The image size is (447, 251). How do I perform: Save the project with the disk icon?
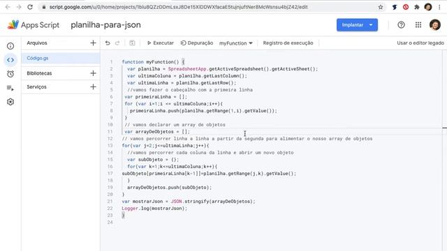click(x=132, y=43)
